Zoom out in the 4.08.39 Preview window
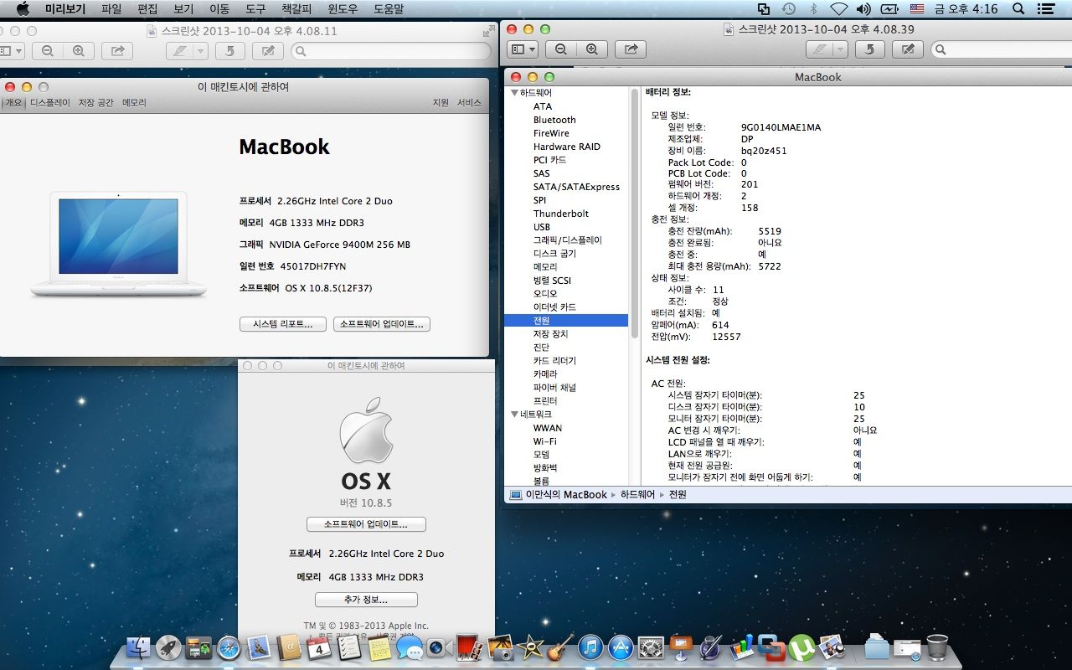This screenshot has width=1072, height=670. (x=560, y=49)
